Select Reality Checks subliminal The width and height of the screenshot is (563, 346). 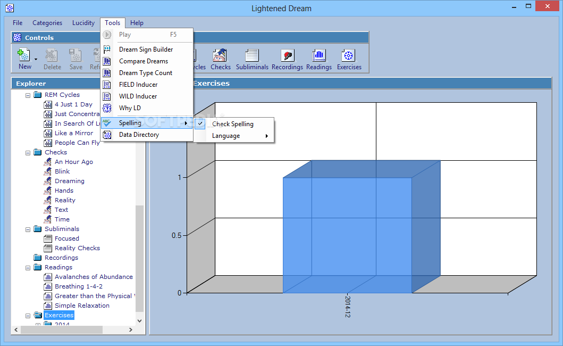click(x=77, y=248)
